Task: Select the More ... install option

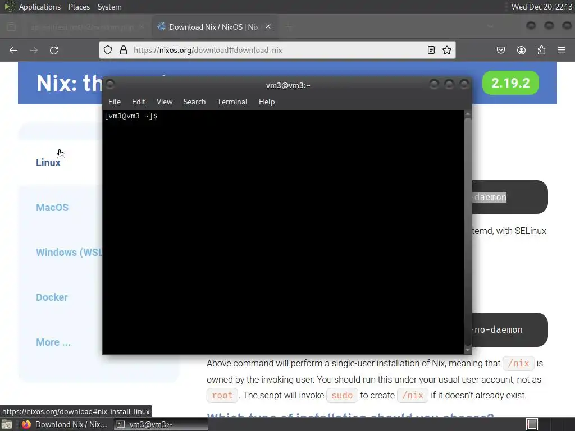Action: pos(53,342)
